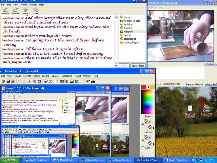This screenshot has height=163, width=217.
Task: Open the Objects menu in Paint Shop Pro
Action: pos(55,76)
